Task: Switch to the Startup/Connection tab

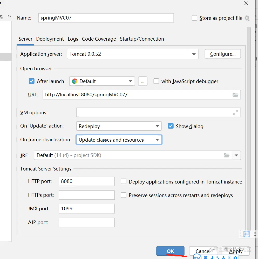Action: 142,39
